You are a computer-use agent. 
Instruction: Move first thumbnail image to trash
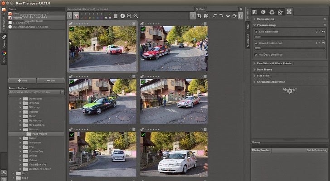point(134,24)
